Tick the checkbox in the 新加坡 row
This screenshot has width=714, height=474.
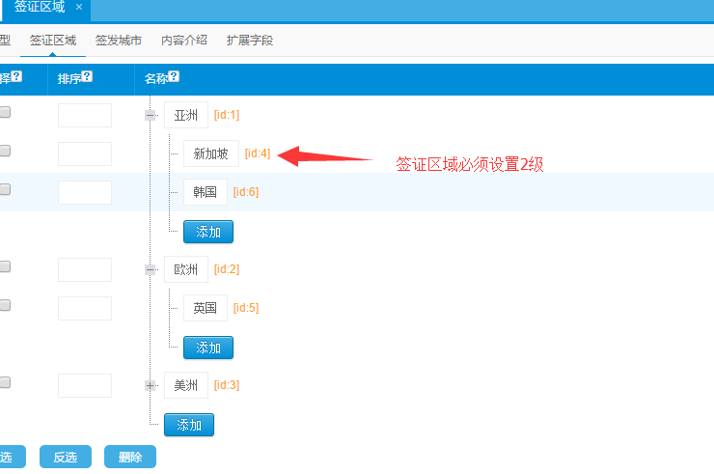[5, 151]
